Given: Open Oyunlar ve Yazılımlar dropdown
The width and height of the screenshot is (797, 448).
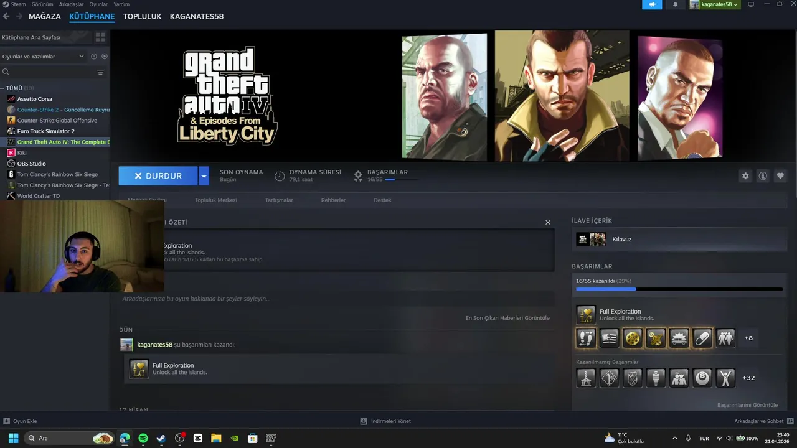Looking at the screenshot, I should [42, 57].
